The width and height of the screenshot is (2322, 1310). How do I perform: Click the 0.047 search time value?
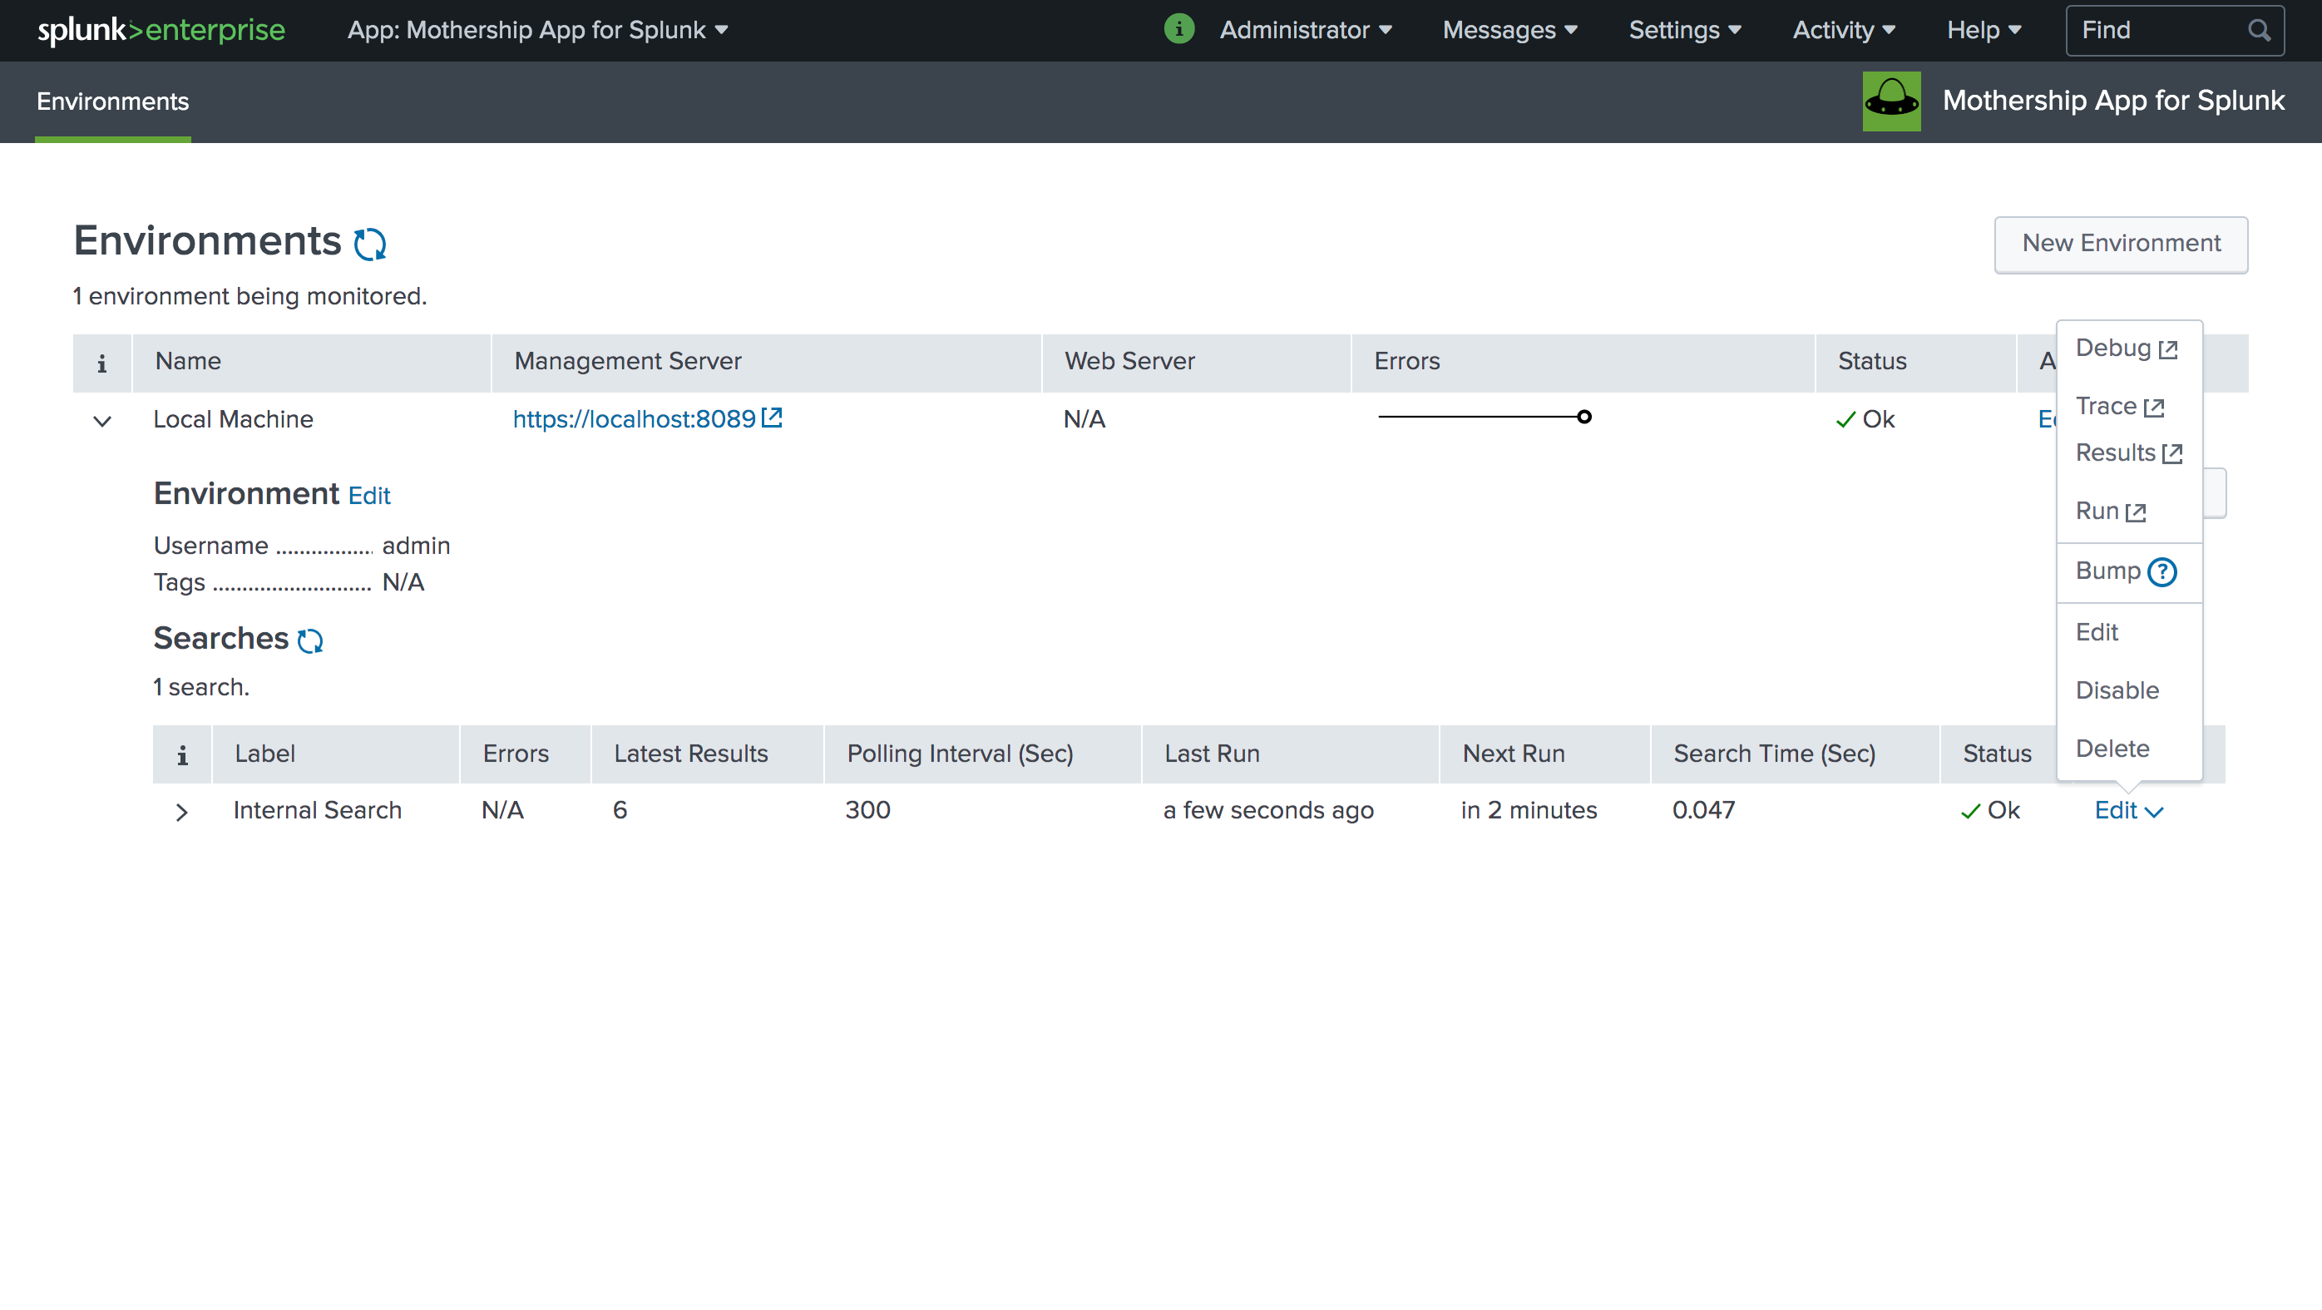(1703, 810)
